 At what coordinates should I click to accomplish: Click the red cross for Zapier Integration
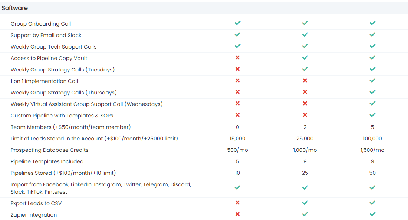pyautogui.click(x=237, y=214)
